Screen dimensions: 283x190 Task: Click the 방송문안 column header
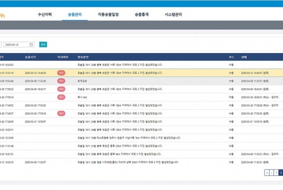click(x=83, y=57)
